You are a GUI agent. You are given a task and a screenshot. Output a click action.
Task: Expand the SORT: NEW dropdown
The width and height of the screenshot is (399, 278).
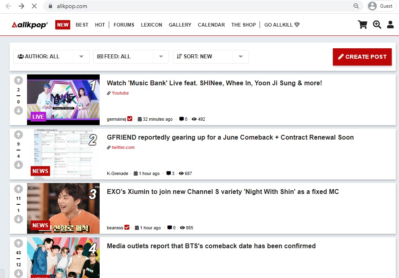coord(210,57)
